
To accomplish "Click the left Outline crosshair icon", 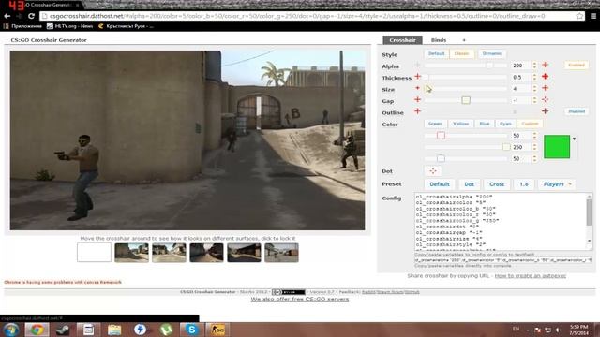I will [418, 111].
